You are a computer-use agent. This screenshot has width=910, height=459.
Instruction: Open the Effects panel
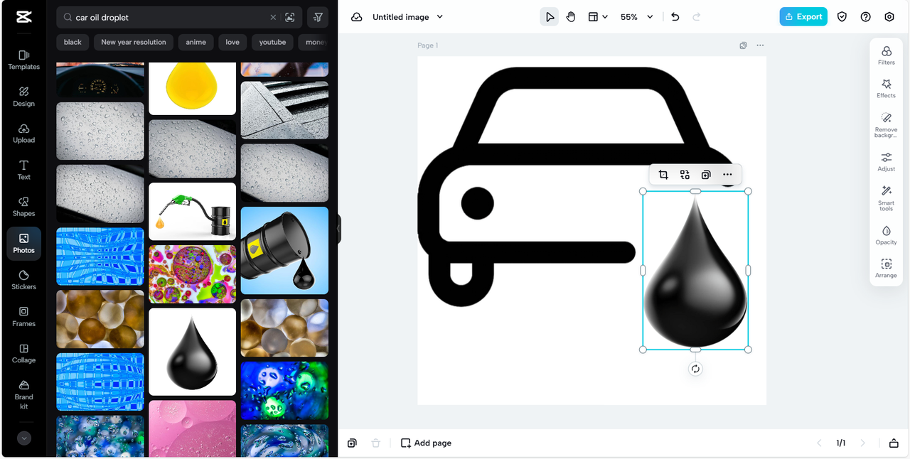(x=887, y=89)
